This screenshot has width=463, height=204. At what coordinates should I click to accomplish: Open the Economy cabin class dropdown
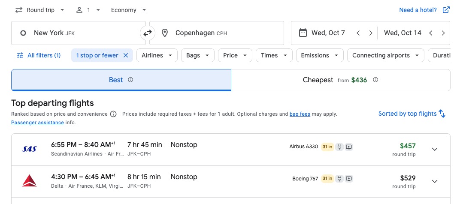pos(129,10)
